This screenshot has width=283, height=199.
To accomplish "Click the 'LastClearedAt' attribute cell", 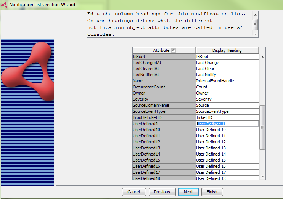I will 164,69.
